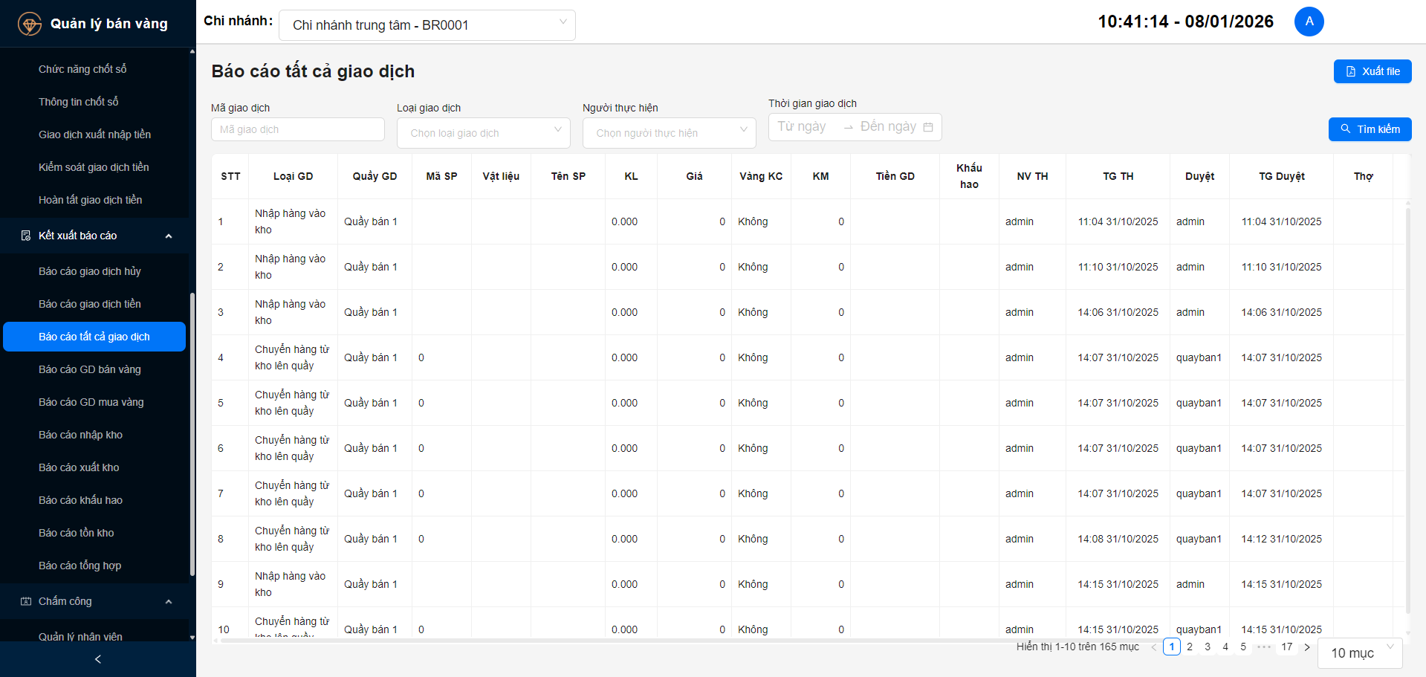Screen dimensions: 1426x677
Task: Click the Kết xuất báo cáo report icon
Action: 26,236
